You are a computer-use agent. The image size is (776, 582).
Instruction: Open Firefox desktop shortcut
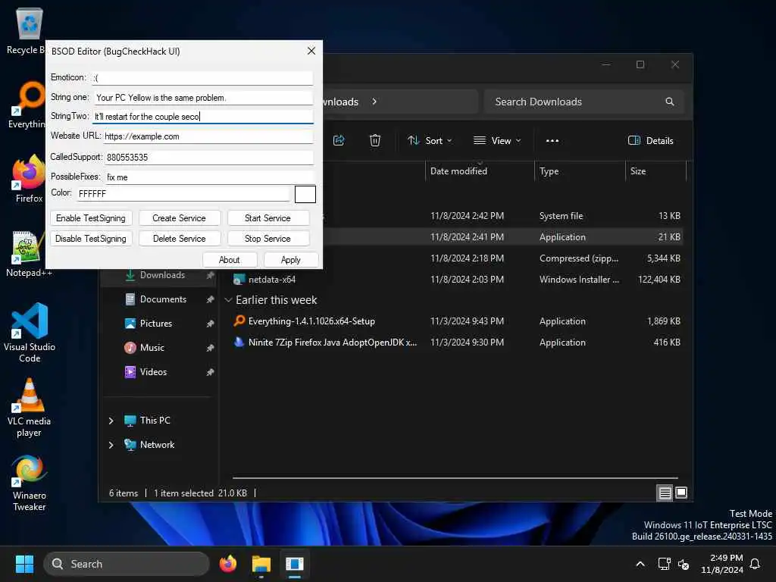click(29, 179)
